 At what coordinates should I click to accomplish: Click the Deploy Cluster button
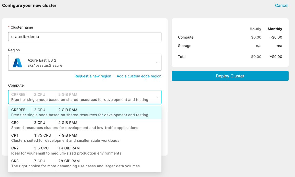point(230,76)
